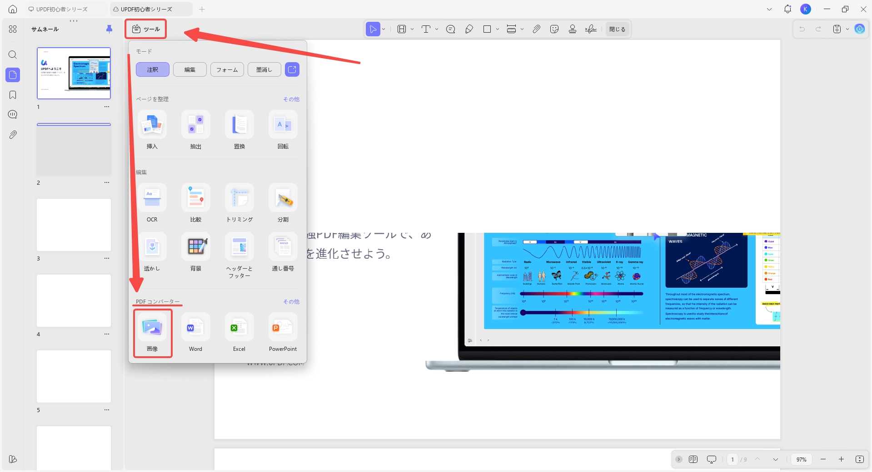Screen dimensions: 872x472
Task: Pin the サムネール thumbnail panel
Action: [109, 29]
